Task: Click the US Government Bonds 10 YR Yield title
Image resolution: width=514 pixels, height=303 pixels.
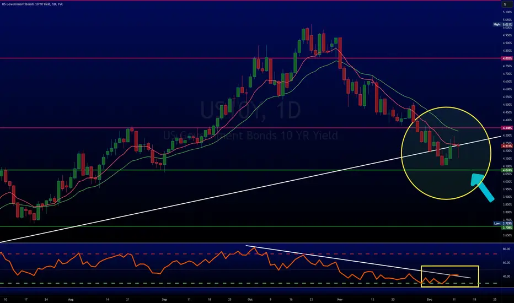Action: (x=33, y=4)
